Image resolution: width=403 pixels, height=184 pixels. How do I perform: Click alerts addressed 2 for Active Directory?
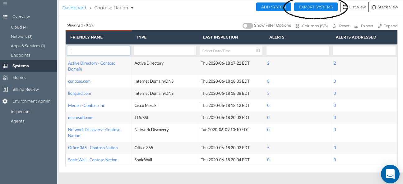pos(335,63)
